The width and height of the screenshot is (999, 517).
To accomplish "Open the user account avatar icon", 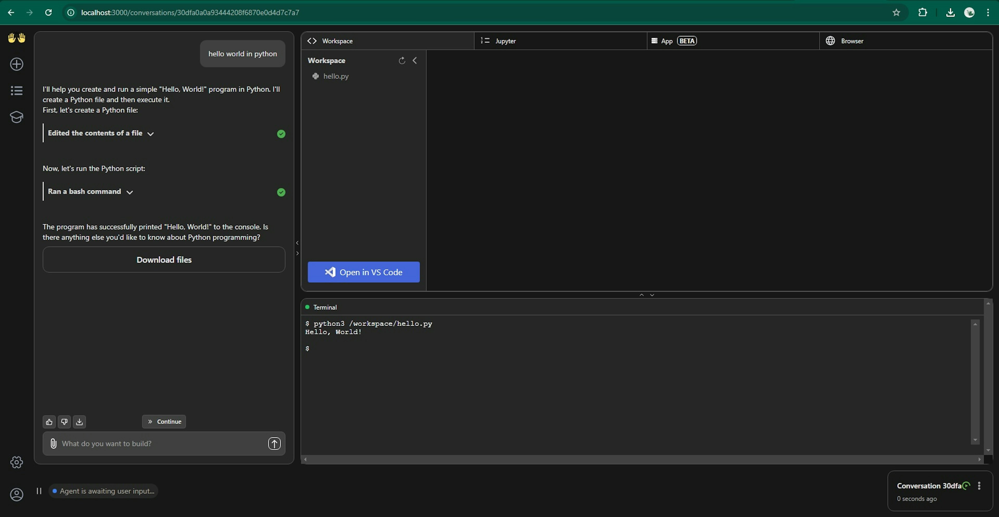I will pos(17,494).
